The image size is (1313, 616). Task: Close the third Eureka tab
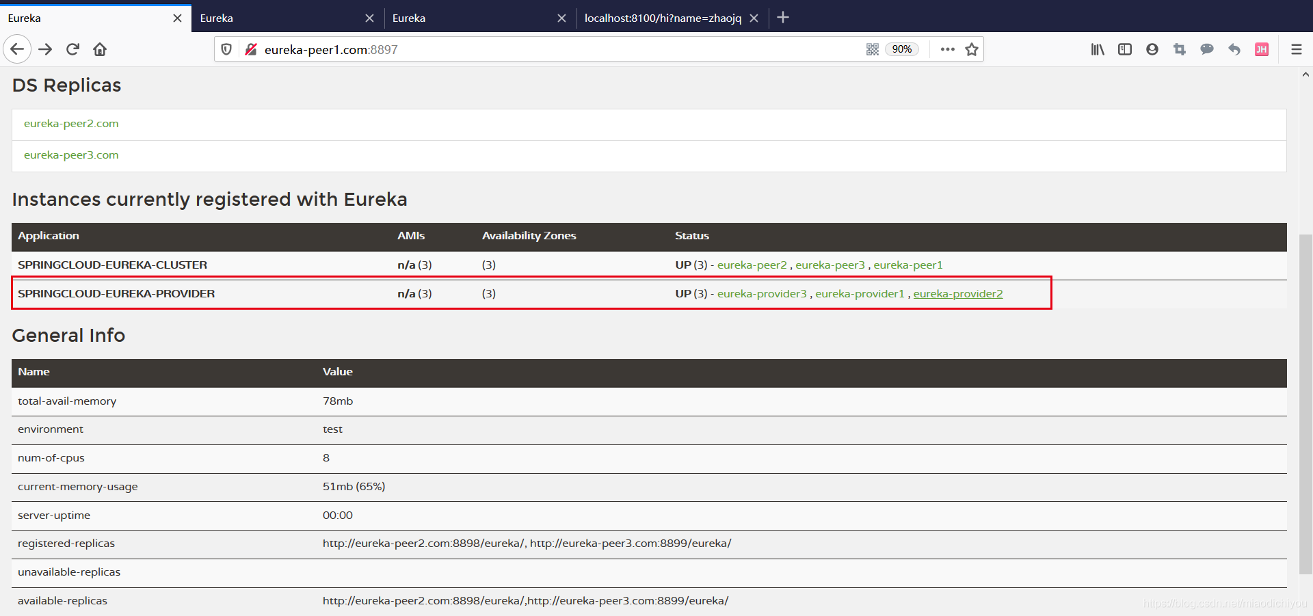[x=561, y=18]
